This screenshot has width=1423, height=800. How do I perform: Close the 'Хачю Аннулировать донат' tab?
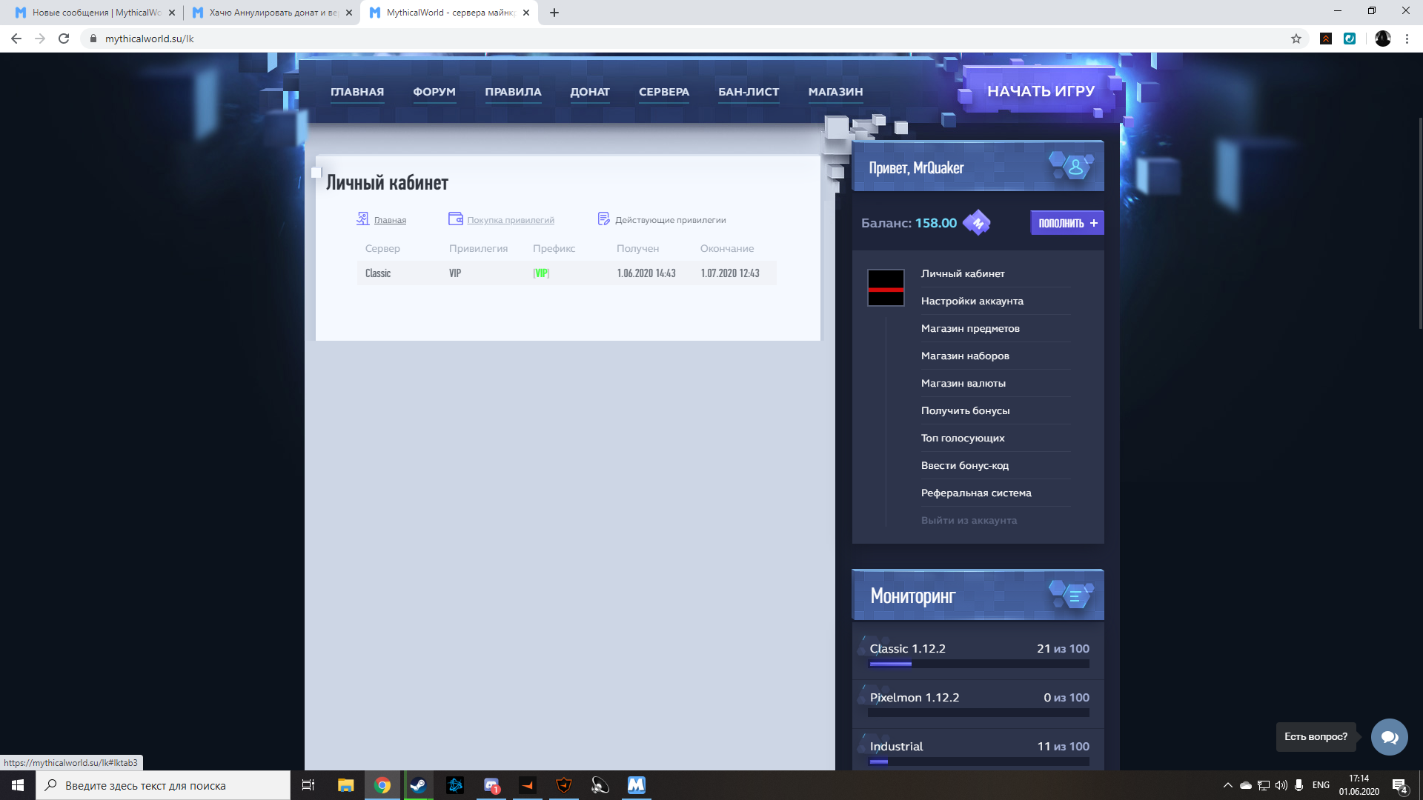tap(349, 13)
